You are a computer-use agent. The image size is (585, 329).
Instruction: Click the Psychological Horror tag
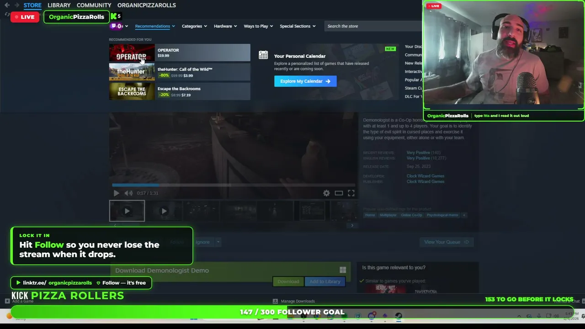442,215
